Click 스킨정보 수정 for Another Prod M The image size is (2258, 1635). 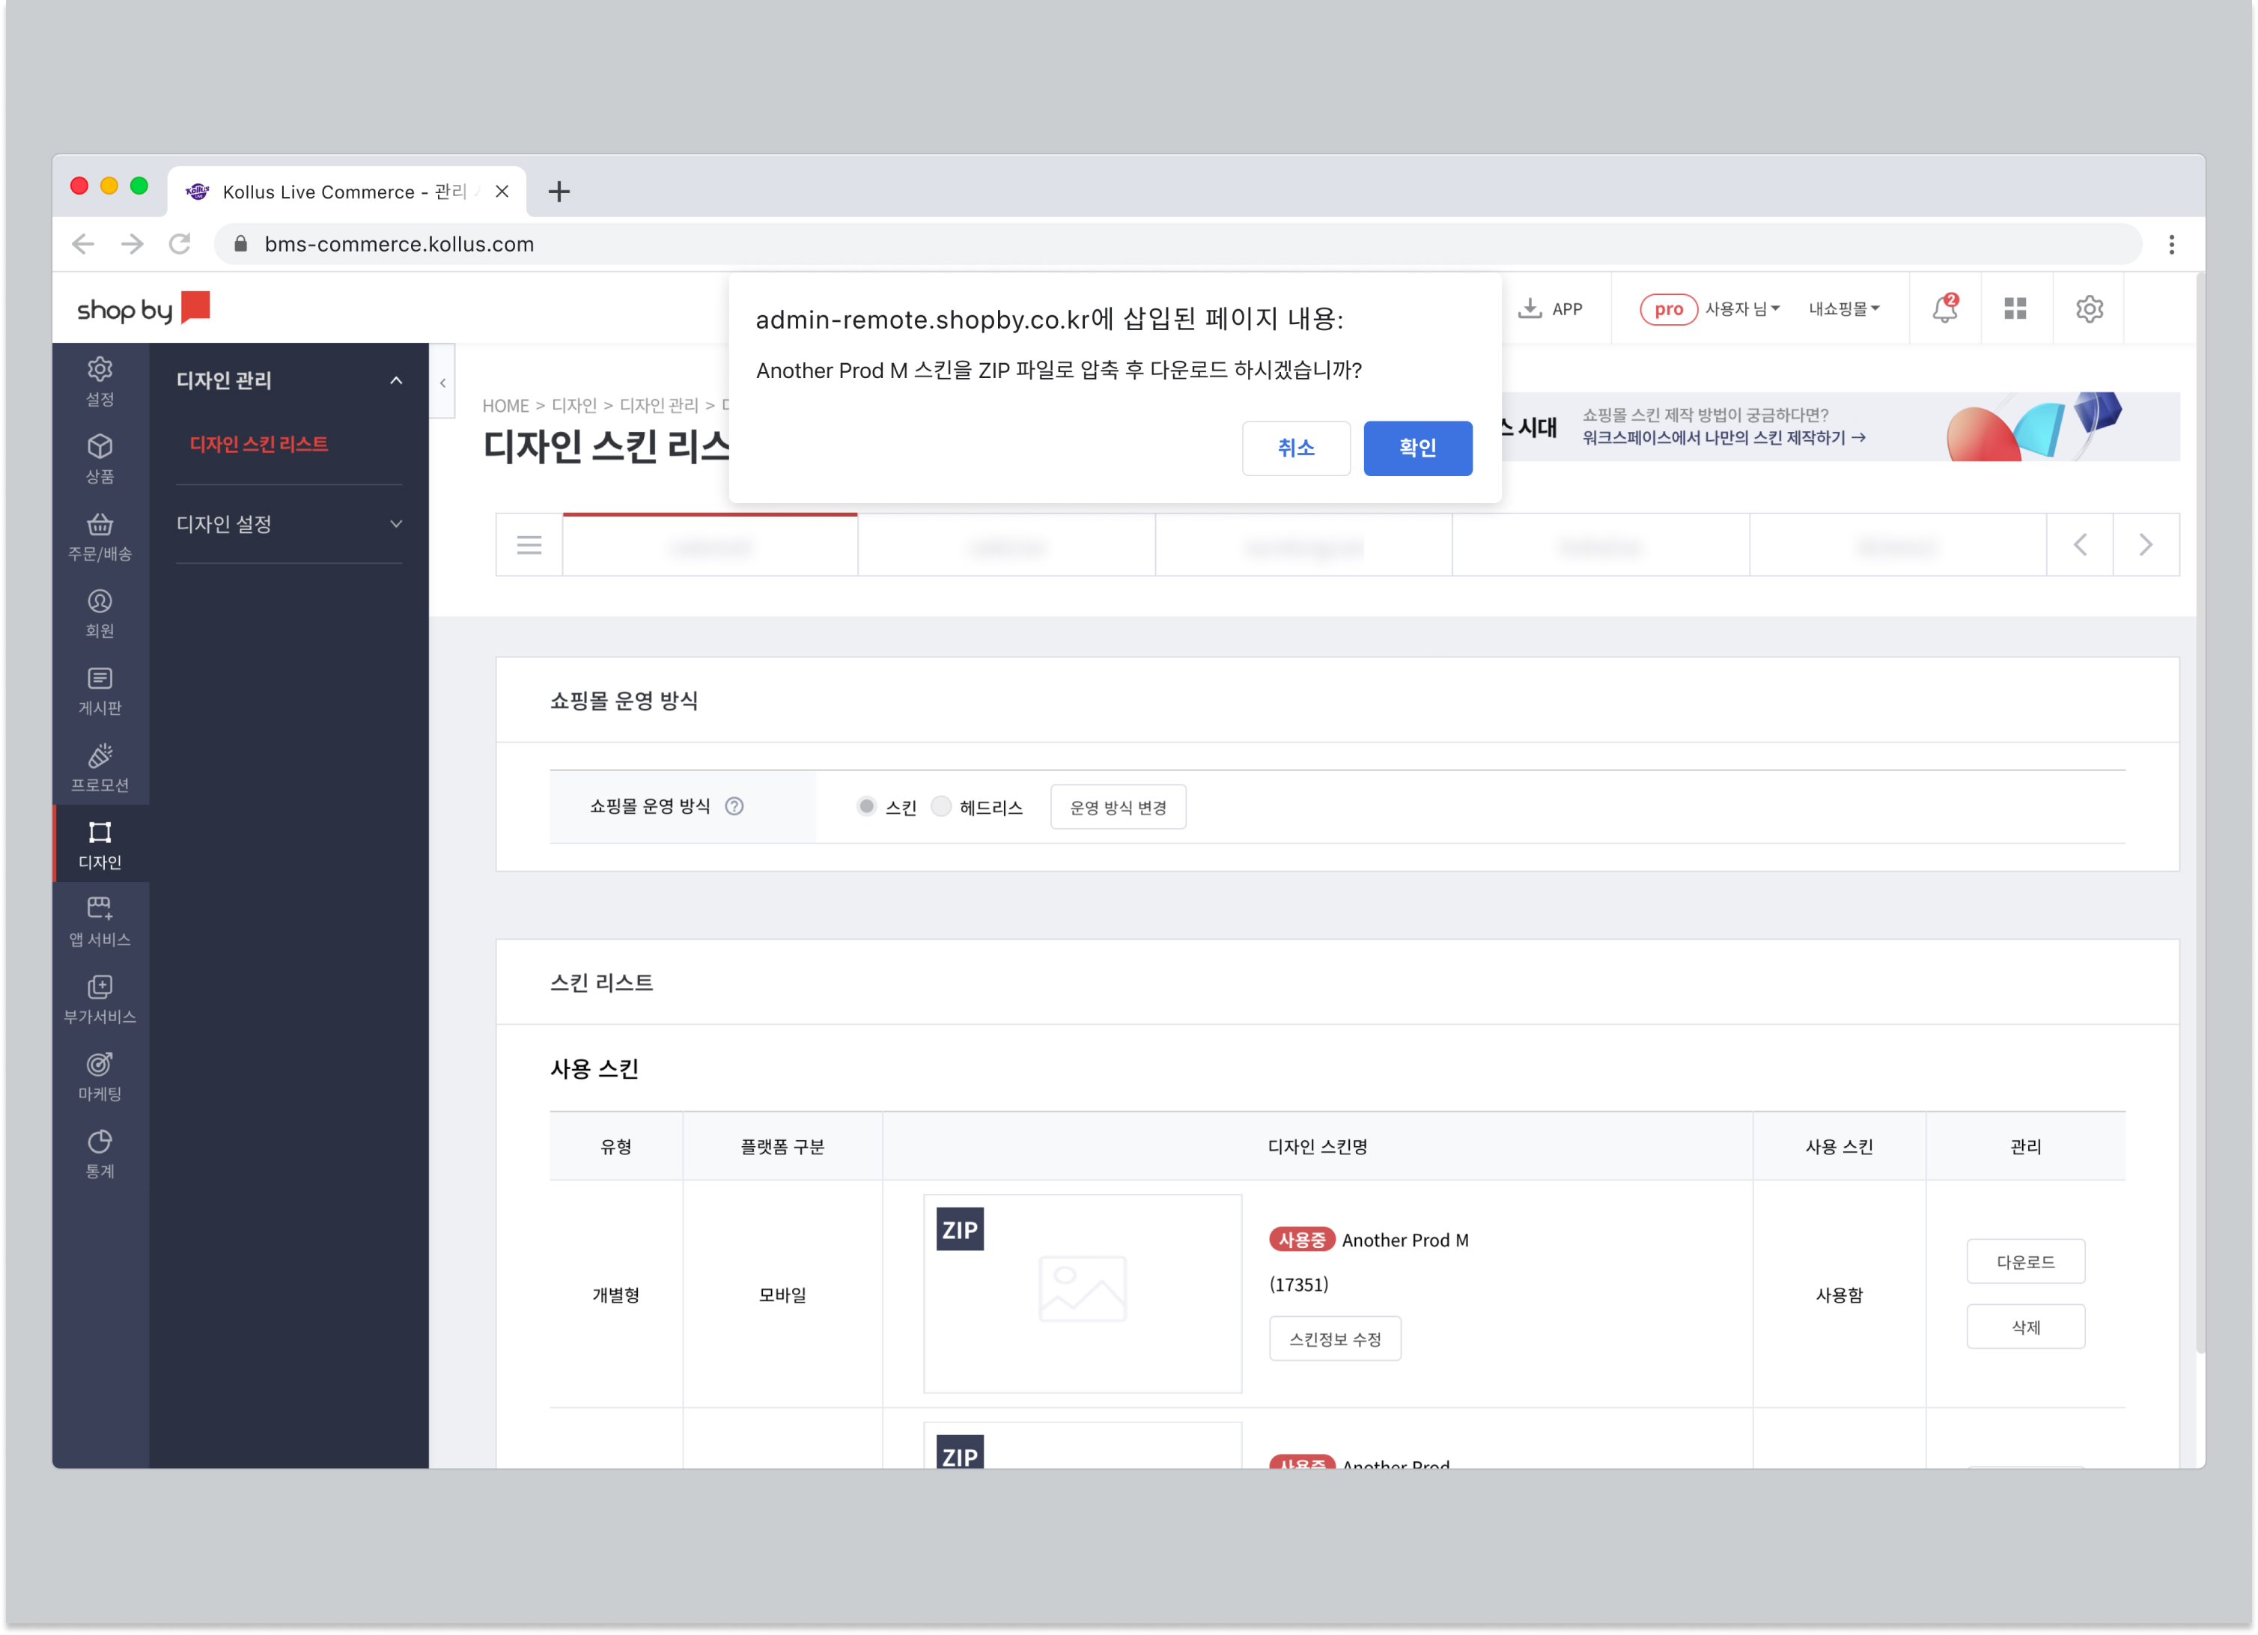coord(1335,1339)
